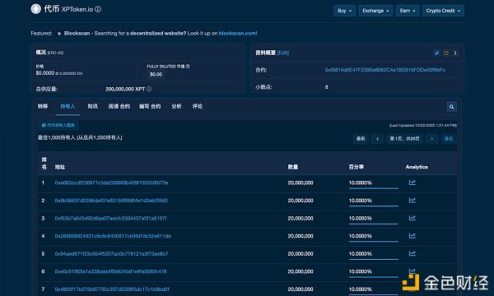
Task: Click the rank 3 percentage bar
Action: click(x=373, y=224)
